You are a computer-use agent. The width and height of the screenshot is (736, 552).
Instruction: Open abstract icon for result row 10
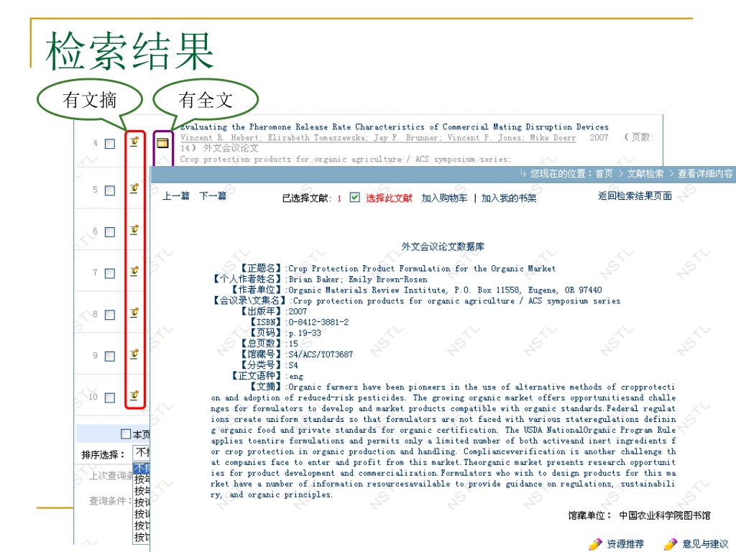[134, 395]
